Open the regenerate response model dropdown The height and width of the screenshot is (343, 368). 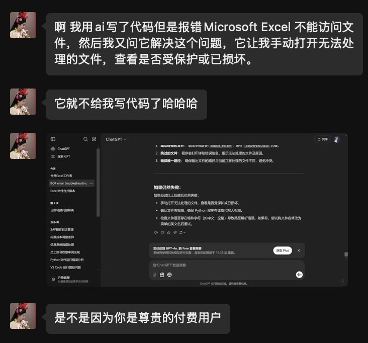tap(182, 232)
